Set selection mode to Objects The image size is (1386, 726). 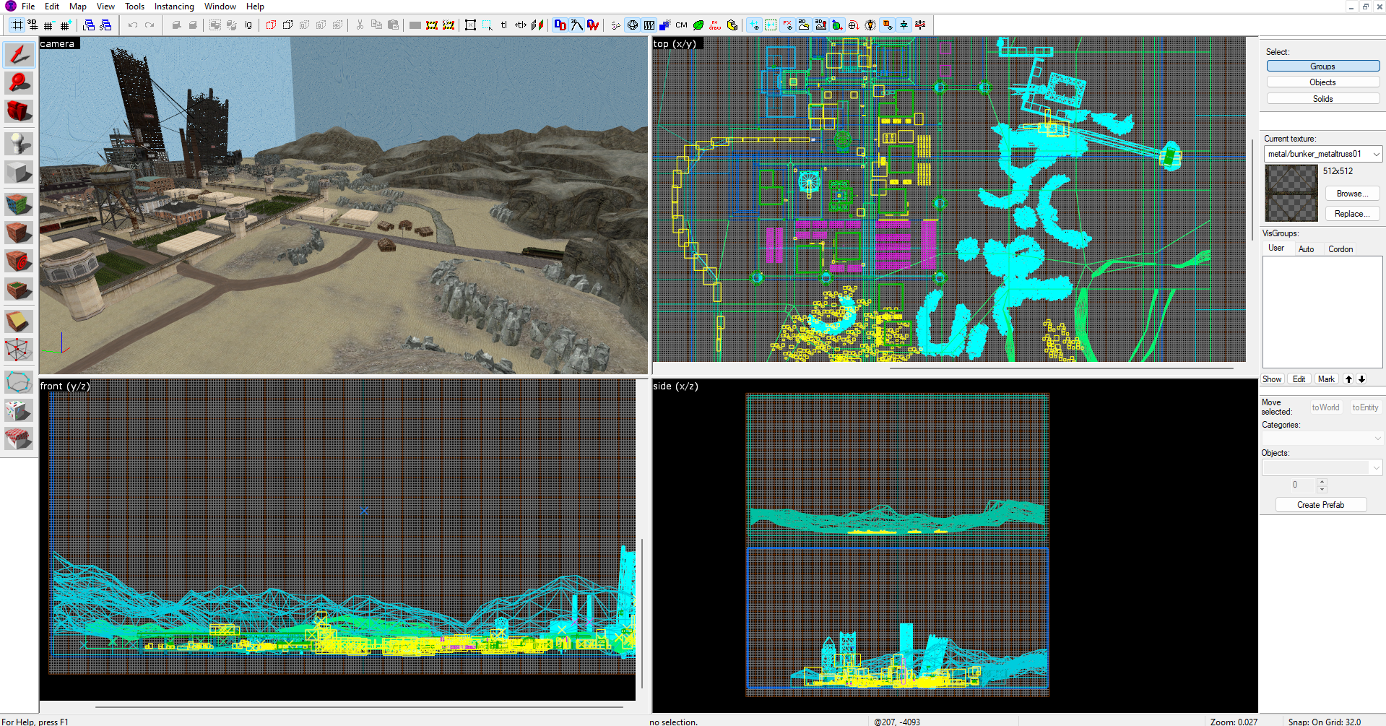tap(1322, 82)
